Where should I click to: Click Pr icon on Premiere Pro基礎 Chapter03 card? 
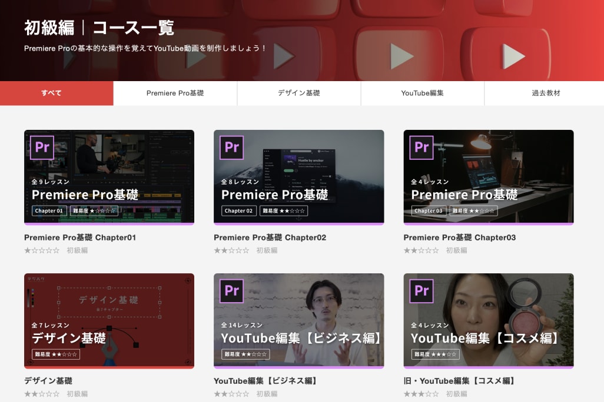click(x=422, y=148)
